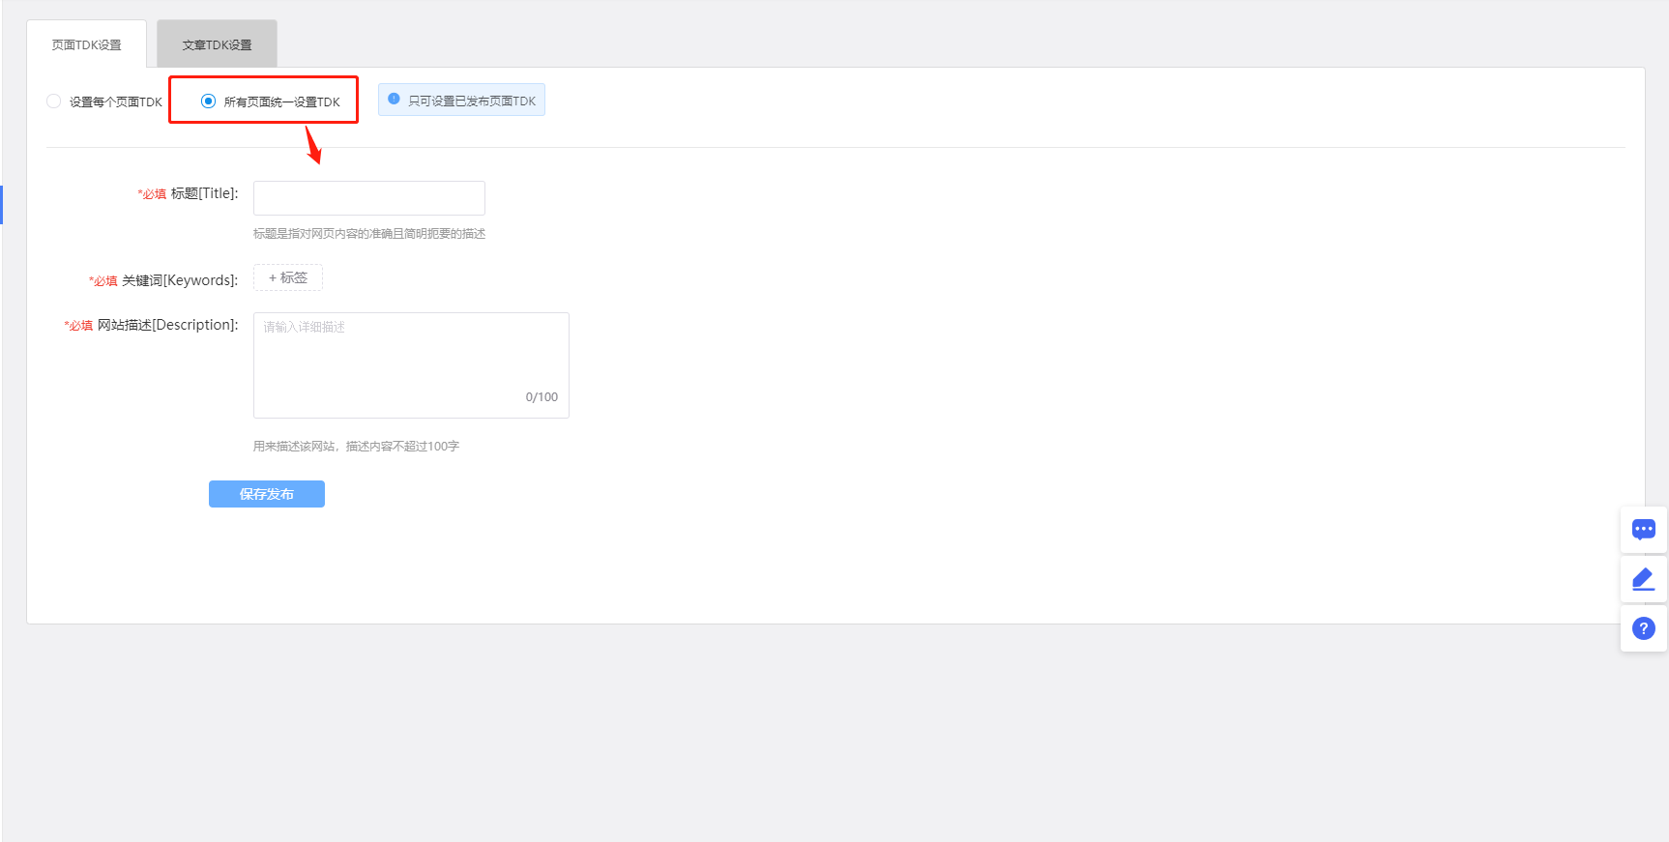Switch to the 文章TDK设置 tab
1669x842 pixels.
pyautogui.click(x=217, y=45)
